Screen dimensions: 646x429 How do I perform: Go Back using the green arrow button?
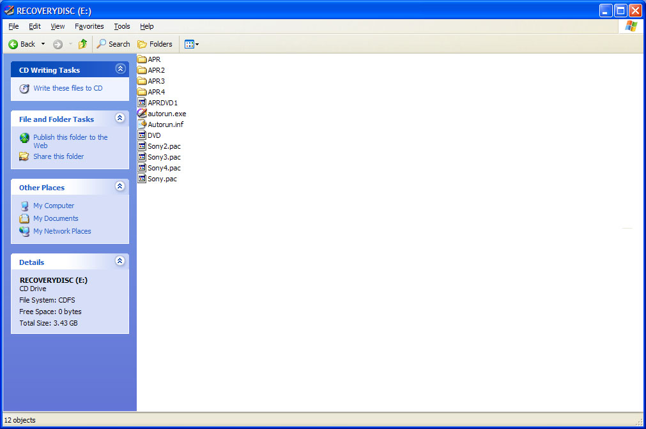[22, 44]
